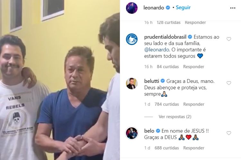Open the prudentialdobrasil username link
This screenshot has width=241, height=160.
click(165, 37)
